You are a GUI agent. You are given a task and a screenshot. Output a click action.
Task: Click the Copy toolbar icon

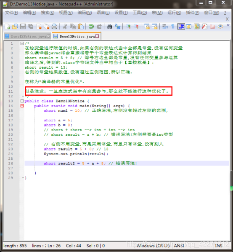point(73,27)
